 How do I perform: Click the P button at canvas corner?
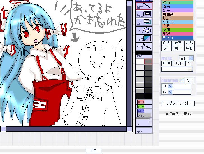pyautogui.click(x=129, y=3)
